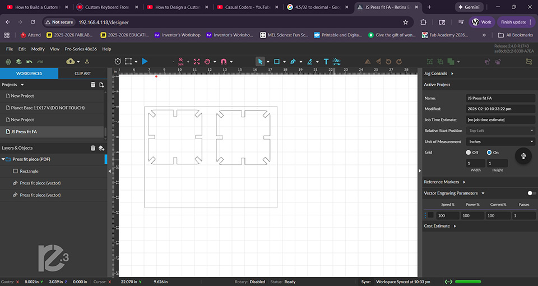Turn the Grid Off radio button
Screen dimensions: 538x286
469,153
